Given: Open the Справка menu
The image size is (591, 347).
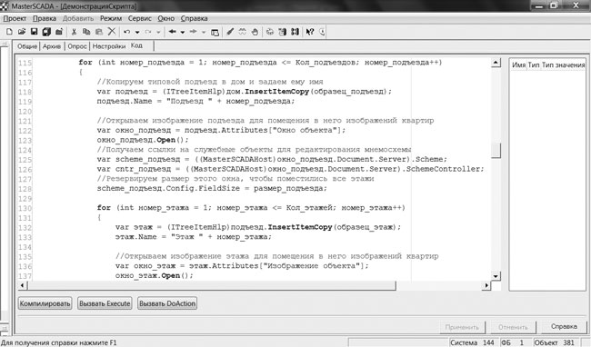Looking at the screenshot, I should [194, 18].
